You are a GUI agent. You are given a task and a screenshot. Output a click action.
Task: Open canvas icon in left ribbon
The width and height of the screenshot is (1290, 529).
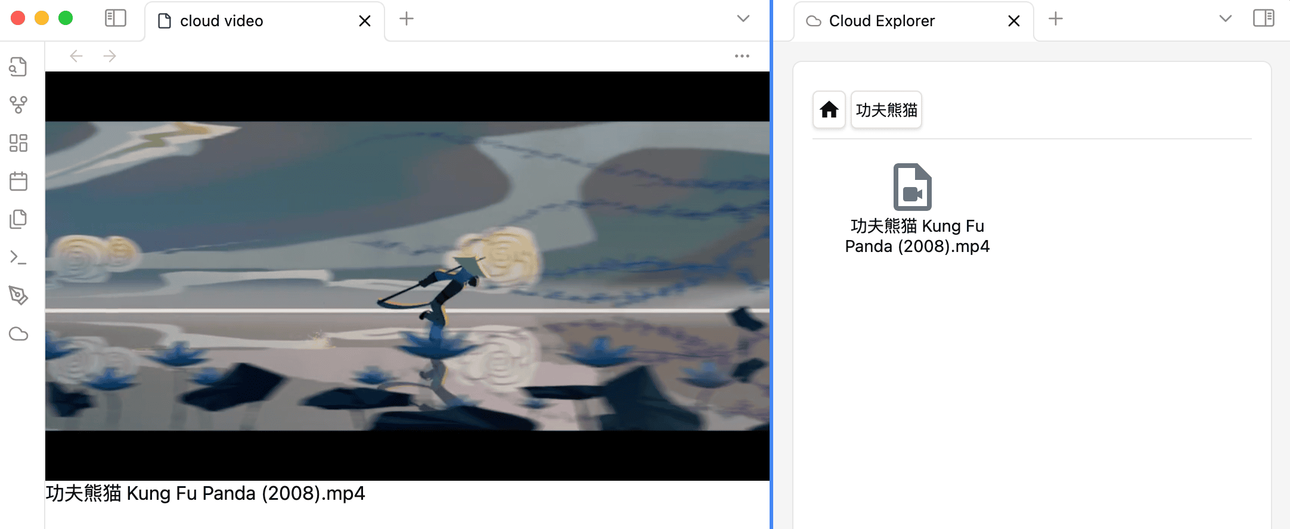(18, 143)
